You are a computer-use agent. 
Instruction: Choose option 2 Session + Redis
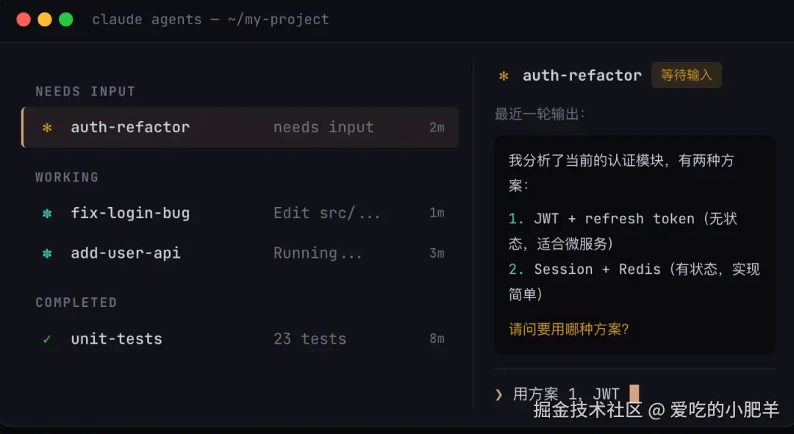tap(634, 281)
